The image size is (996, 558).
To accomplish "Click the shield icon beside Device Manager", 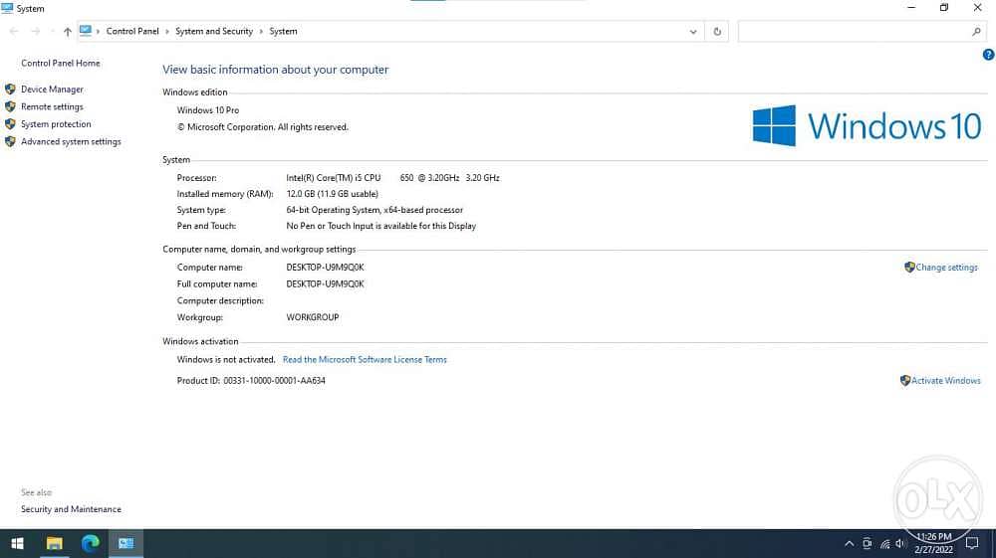I will click(10, 90).
